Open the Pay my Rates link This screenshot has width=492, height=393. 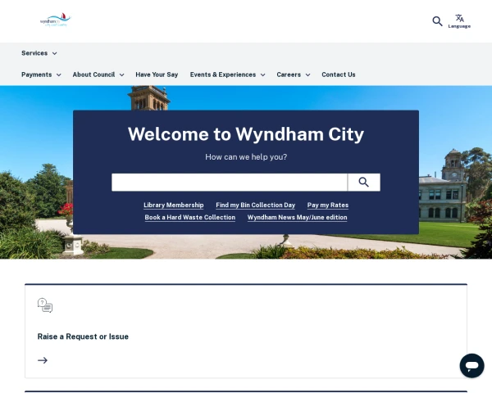[x=327, y=206]
